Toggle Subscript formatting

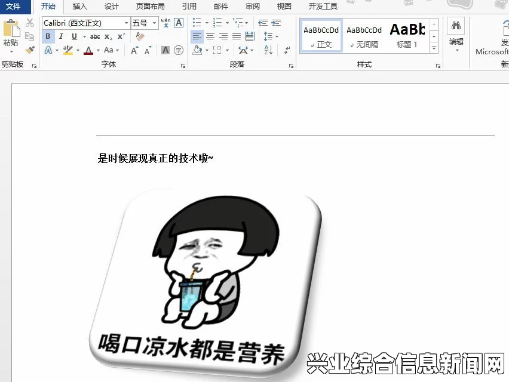[108, 36]
